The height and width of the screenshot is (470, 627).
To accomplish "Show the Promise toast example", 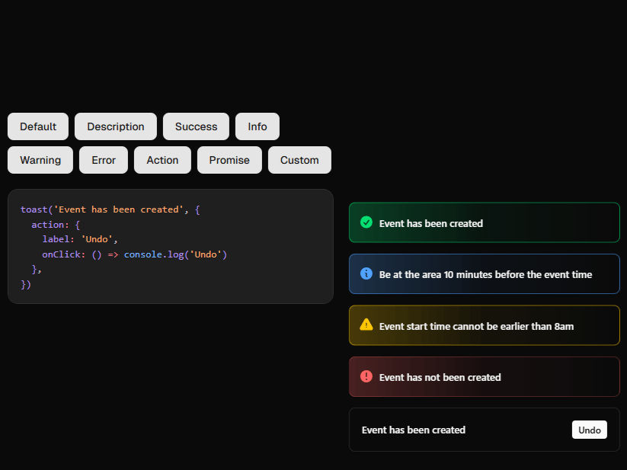I will (x=229, y=160).
